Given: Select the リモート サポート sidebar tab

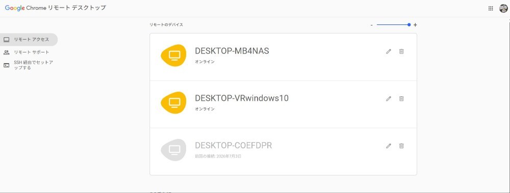Looking at the screenshot, I should click(x=29, y=52).
